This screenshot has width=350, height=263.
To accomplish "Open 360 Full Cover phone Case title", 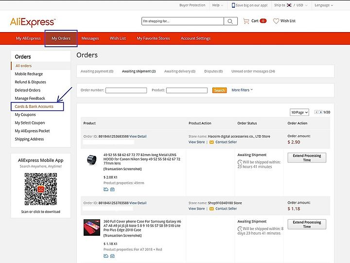I will click(142, 226).
